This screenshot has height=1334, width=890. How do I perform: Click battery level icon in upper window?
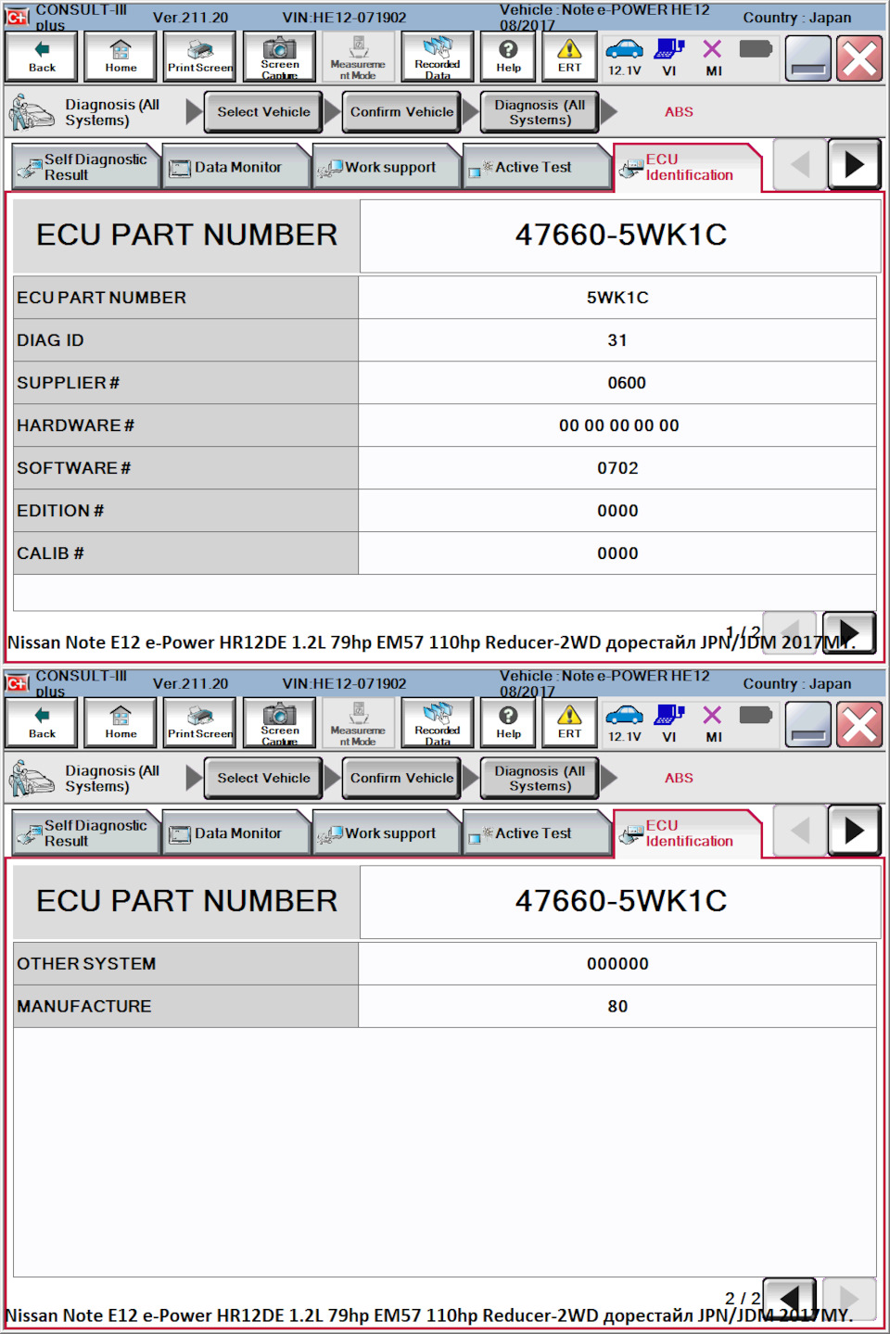pyautogui.click(x=756, y=49)
